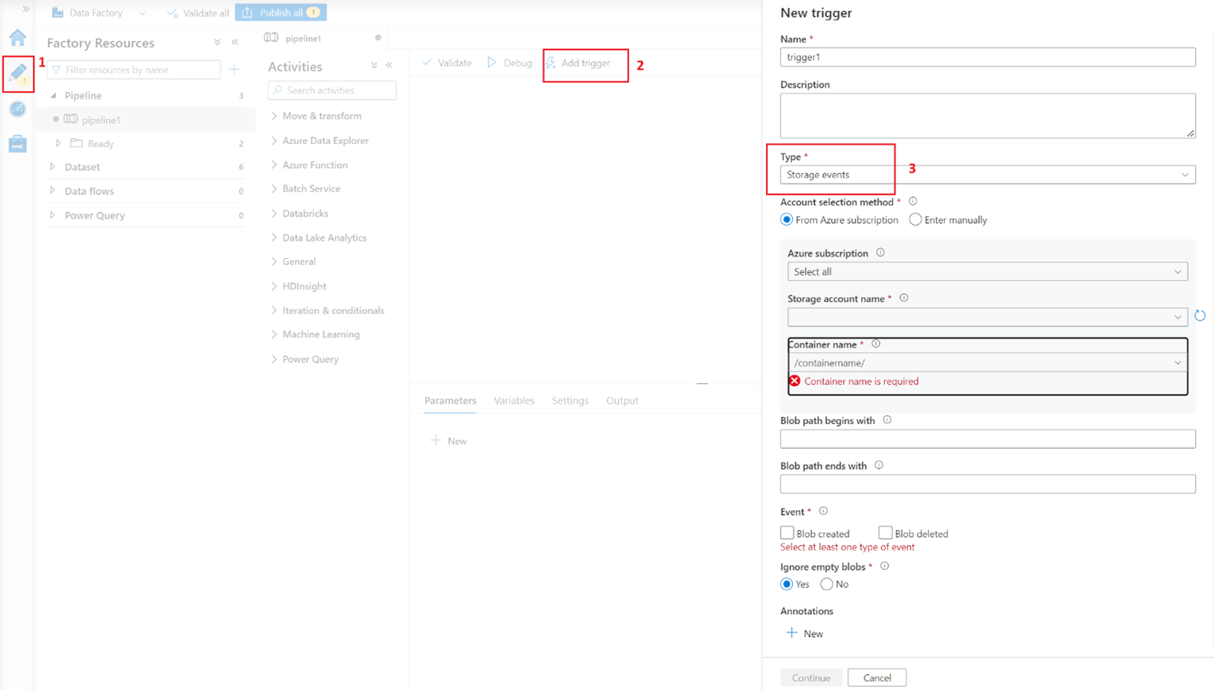Show info for Azure subscription
Viewport: 1214px width, 690px height.
(x=880, y=253)
